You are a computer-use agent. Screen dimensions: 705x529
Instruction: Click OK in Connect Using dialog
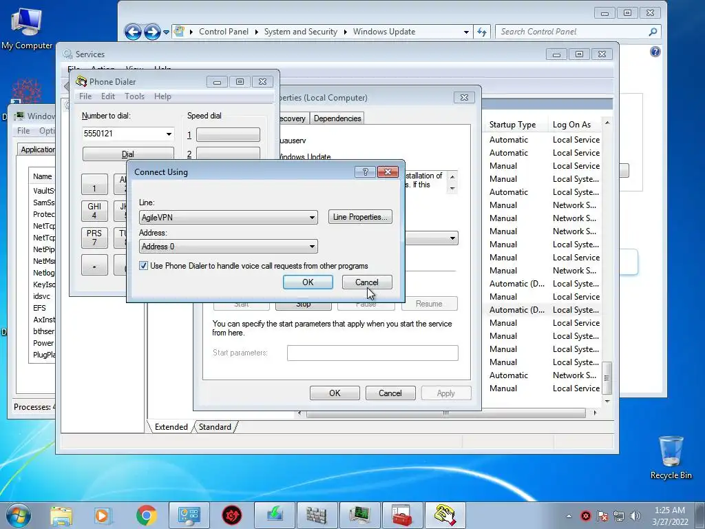[308, 282]
